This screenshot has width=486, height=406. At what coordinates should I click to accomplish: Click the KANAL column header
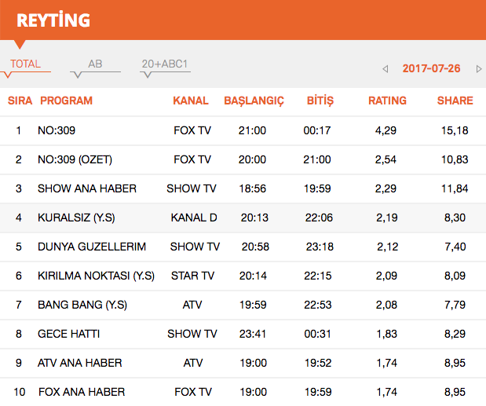point(191,101)
